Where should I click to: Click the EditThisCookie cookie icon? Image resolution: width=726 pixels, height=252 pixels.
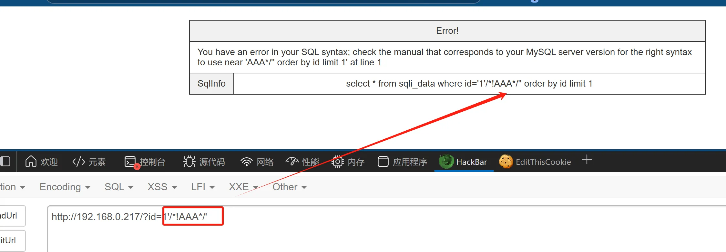pyautogui.click(x=506, y=162)
